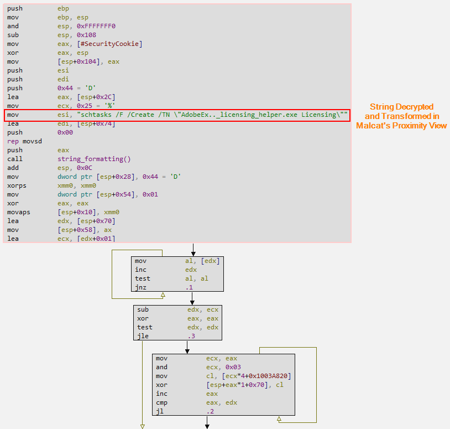Select the string_formatting() call target
Image resolution: width=450 pixels, height=429 pixels.
[x=94, y=159]
